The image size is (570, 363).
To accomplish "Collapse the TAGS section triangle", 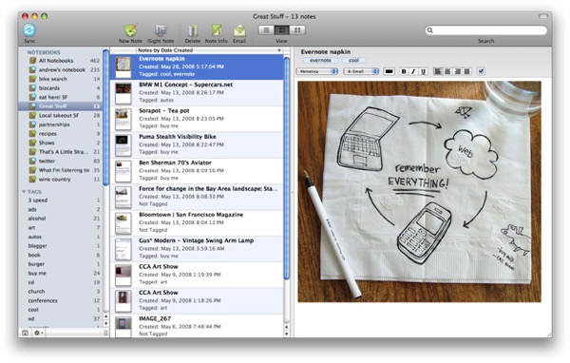I will [x=24, y=192].
